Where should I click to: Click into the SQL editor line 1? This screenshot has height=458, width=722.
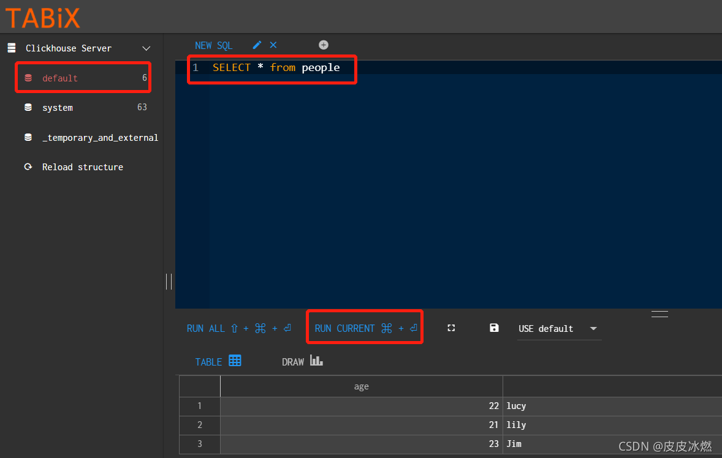click(449, 67)
